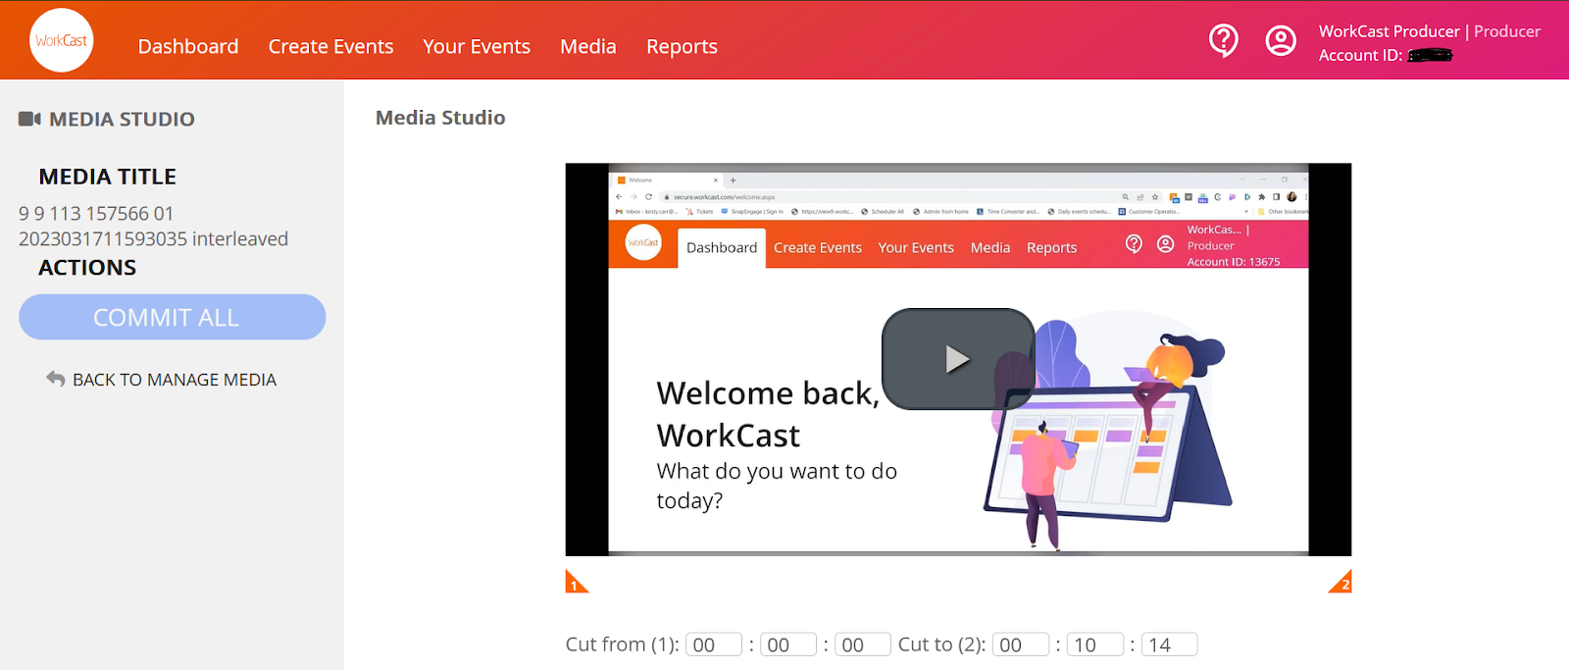1569x670 pixels.
Task: Click the back arrow icon beside Manage Media
Action: [x=56, y=379]
